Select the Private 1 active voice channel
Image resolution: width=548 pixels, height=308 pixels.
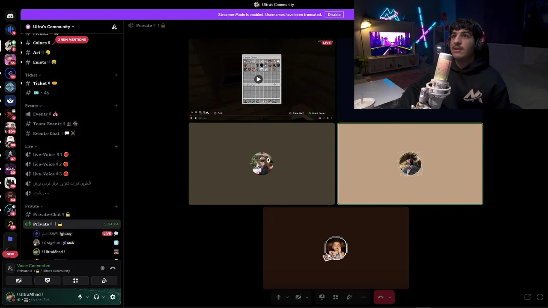click(x=72, y=224)
